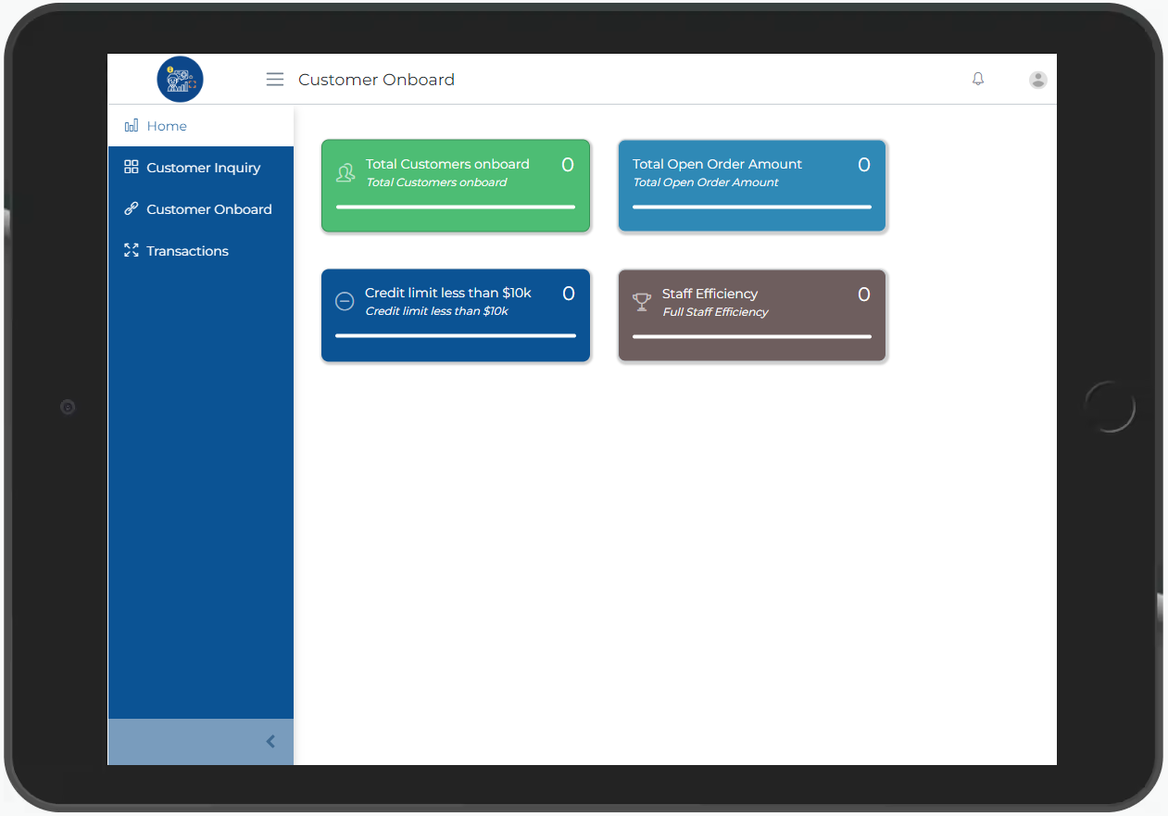1168x816 pixels.
Task: Select Home in the sidebar
Action: tap(201, 126)
